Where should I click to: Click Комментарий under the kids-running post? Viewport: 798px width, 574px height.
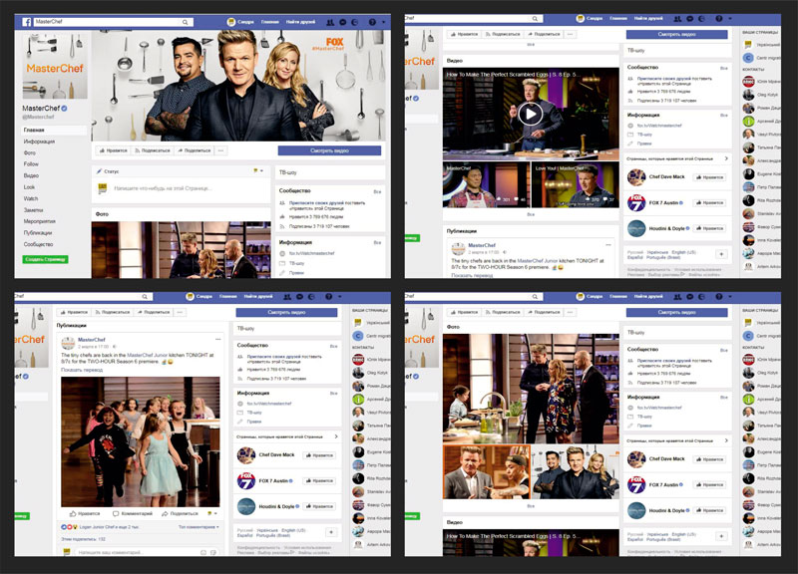(x=133, y=513)
